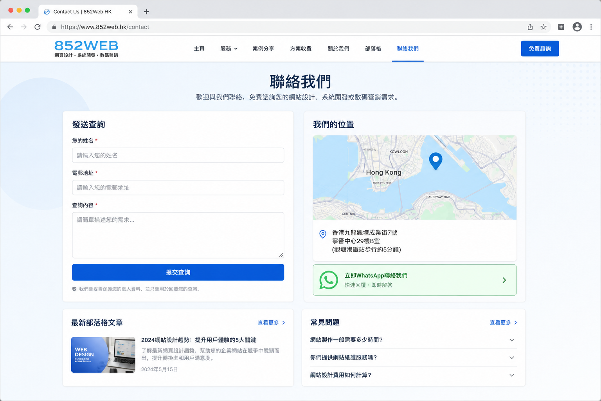Viewport: 601px width, 401px height.
Task: Click the padlock icon in the address bar
Action: coord(54,27)
